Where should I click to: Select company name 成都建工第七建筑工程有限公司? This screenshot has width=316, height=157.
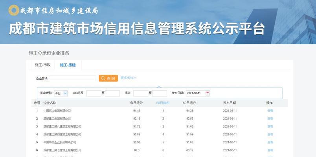click(62, 150)
